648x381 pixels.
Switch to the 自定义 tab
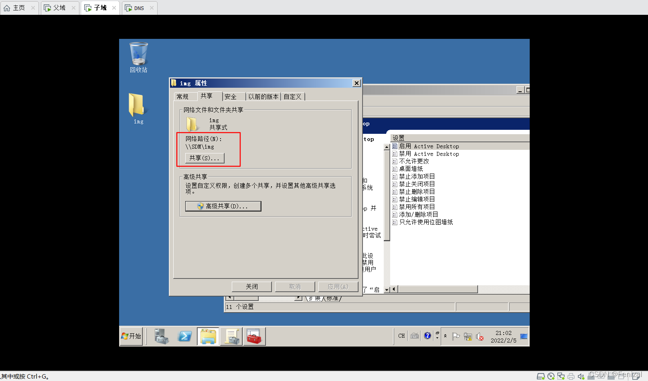tap(292, 97)
